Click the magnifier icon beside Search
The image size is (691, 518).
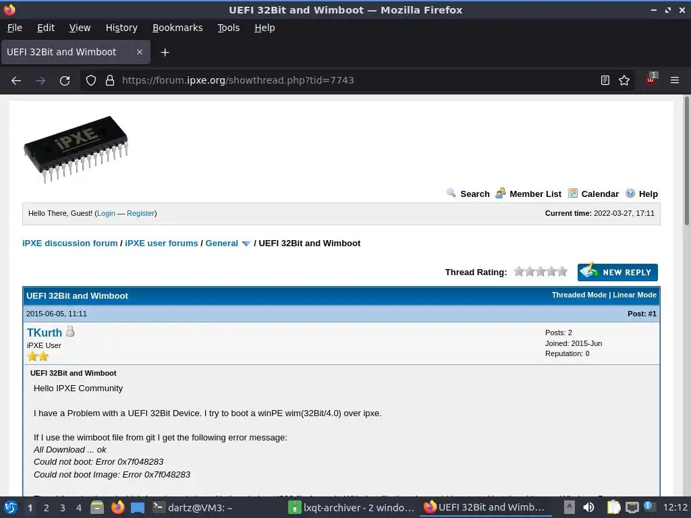(x=451, y=193)
